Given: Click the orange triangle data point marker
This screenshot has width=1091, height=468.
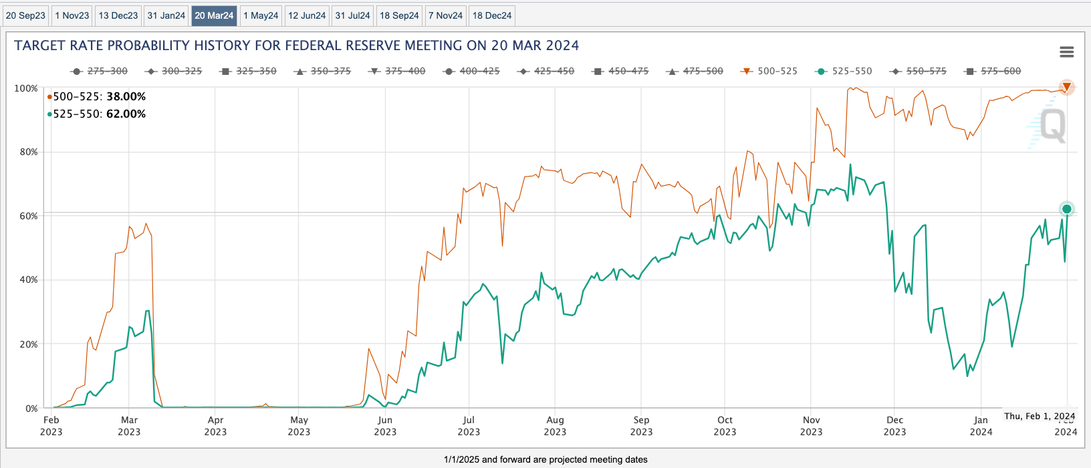Looking at the screenshot, I should (1067, 87).
